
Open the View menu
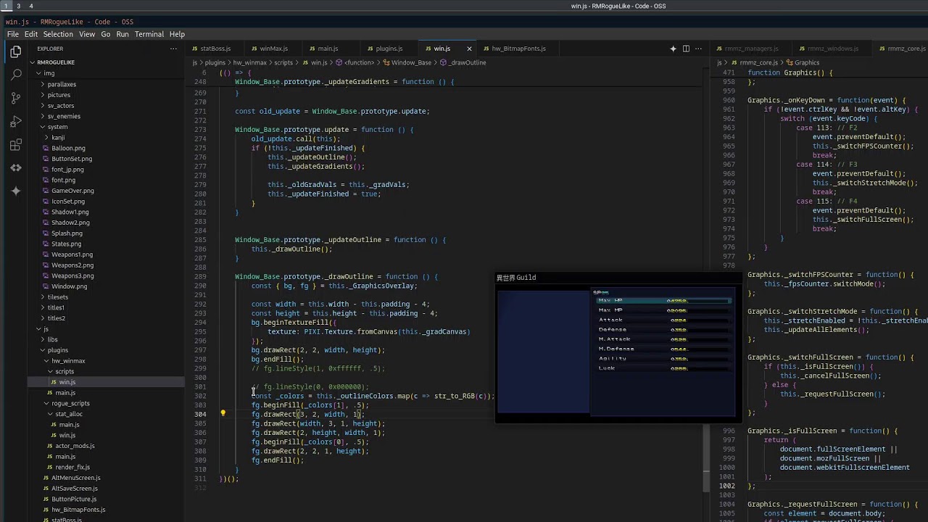(x=87, y=34)
